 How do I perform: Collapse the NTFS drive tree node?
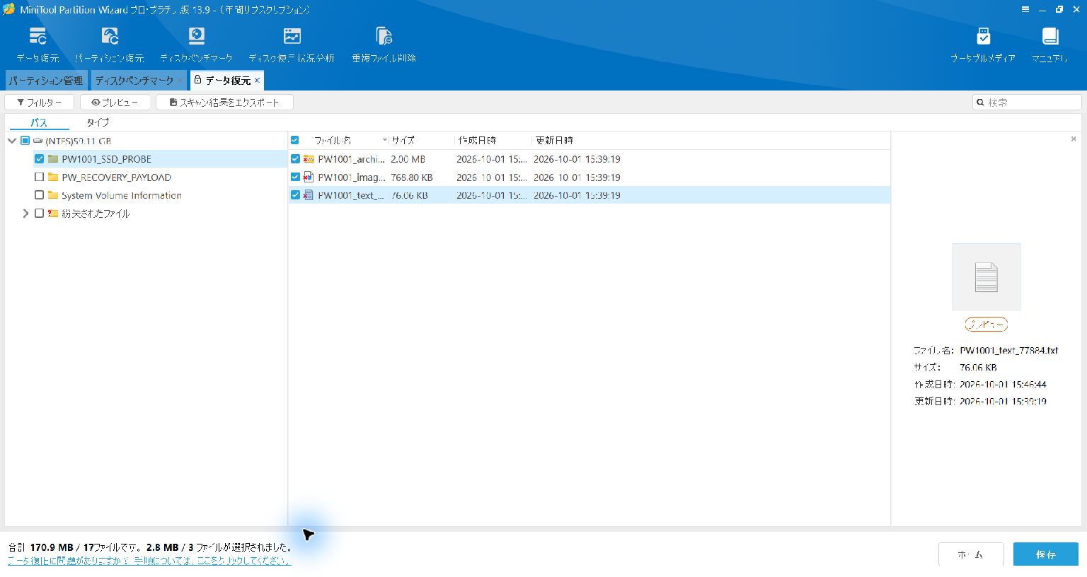(12, 141)
